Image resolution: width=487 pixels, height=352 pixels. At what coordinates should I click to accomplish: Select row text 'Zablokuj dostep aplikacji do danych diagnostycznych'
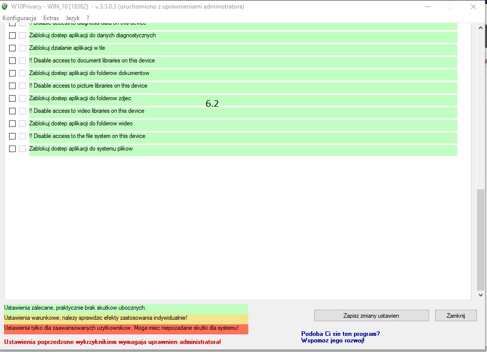tap(93, 35)
